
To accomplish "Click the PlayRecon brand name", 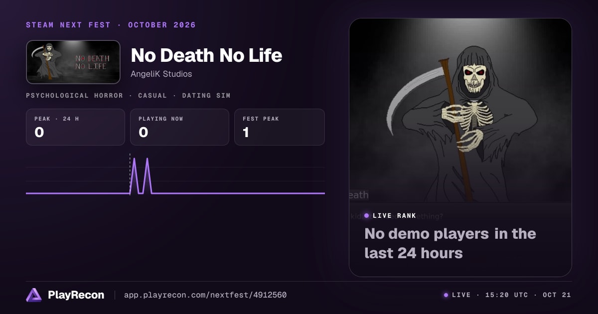I will click(x=76, y=295).
